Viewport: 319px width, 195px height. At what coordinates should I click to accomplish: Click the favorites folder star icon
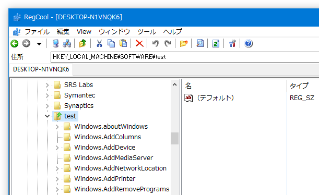point(184,43)
